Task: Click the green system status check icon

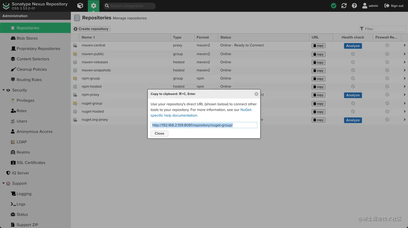Action: [334, 6]
